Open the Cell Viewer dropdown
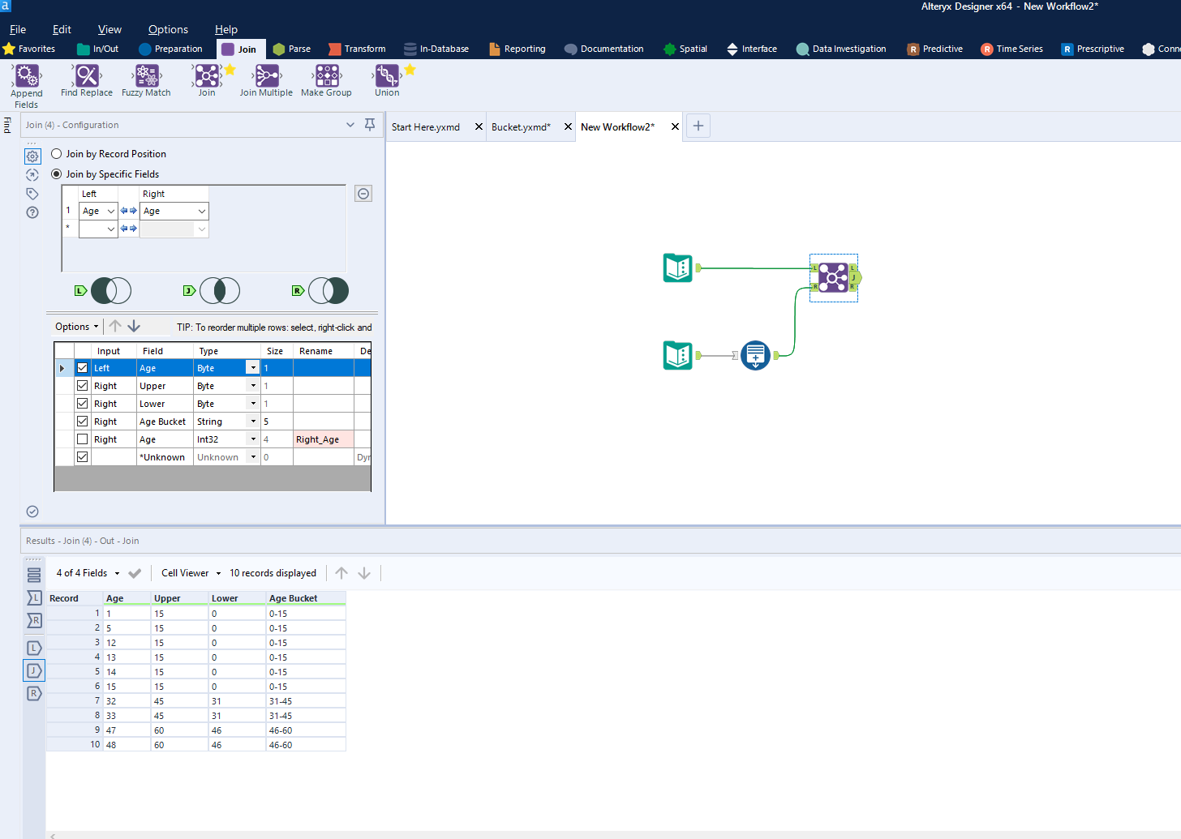The width and height of the screenshot is (1181, 839). [x=188, y=573]
